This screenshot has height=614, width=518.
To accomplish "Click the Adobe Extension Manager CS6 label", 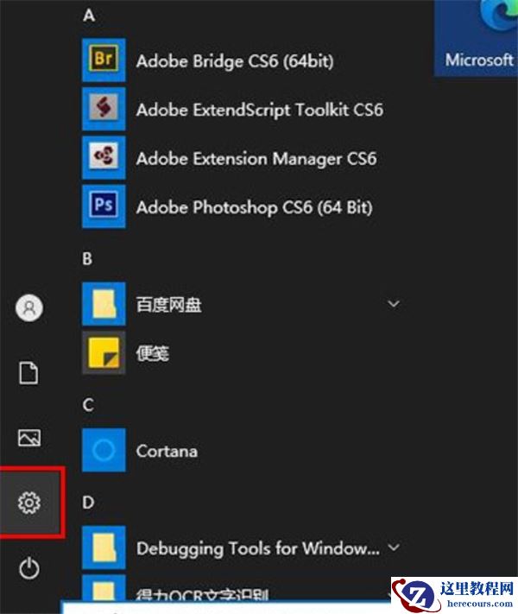I will pyautogui.click(x=256, y=159).
